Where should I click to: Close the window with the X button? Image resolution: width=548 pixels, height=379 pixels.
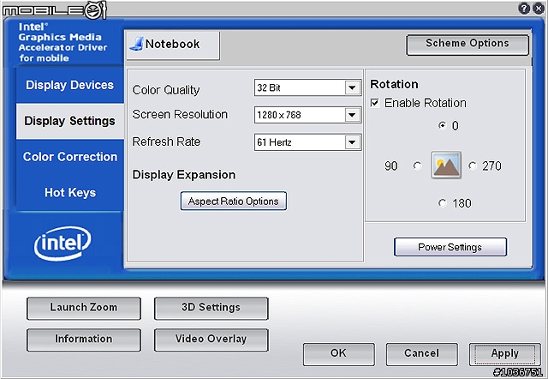pos(539,8)
